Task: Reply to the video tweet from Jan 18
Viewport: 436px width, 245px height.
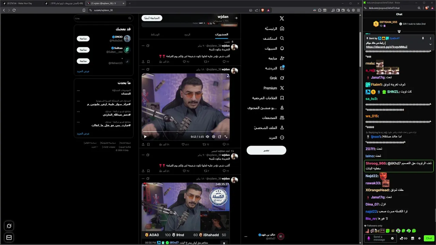Action: coord(226,144)
